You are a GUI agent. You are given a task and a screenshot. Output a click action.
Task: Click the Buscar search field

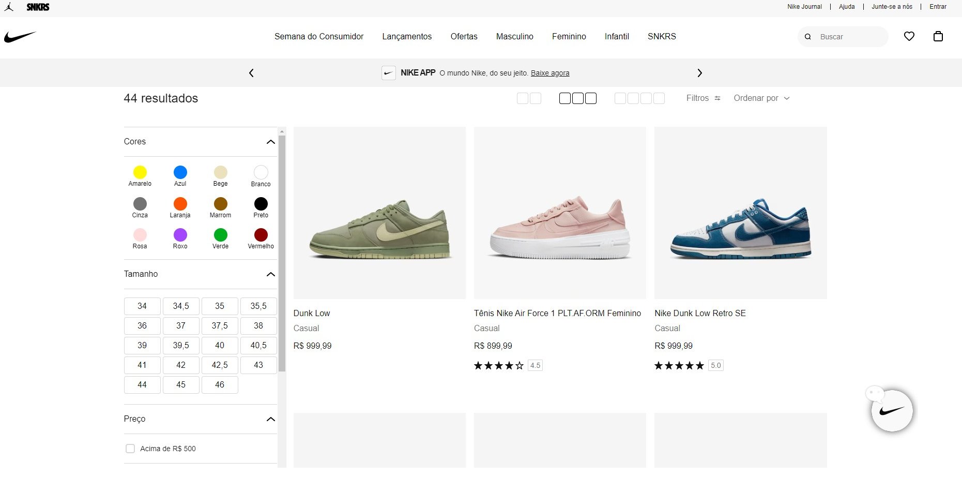click(x=843, y=37)
